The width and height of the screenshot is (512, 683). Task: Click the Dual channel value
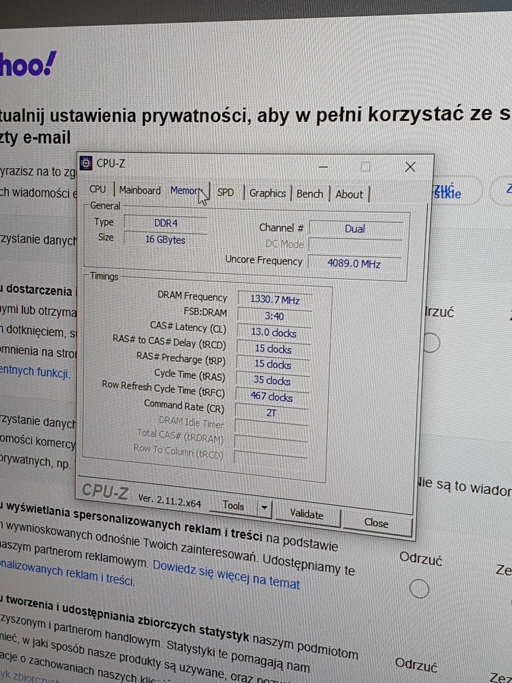click(x=355, y=229)
